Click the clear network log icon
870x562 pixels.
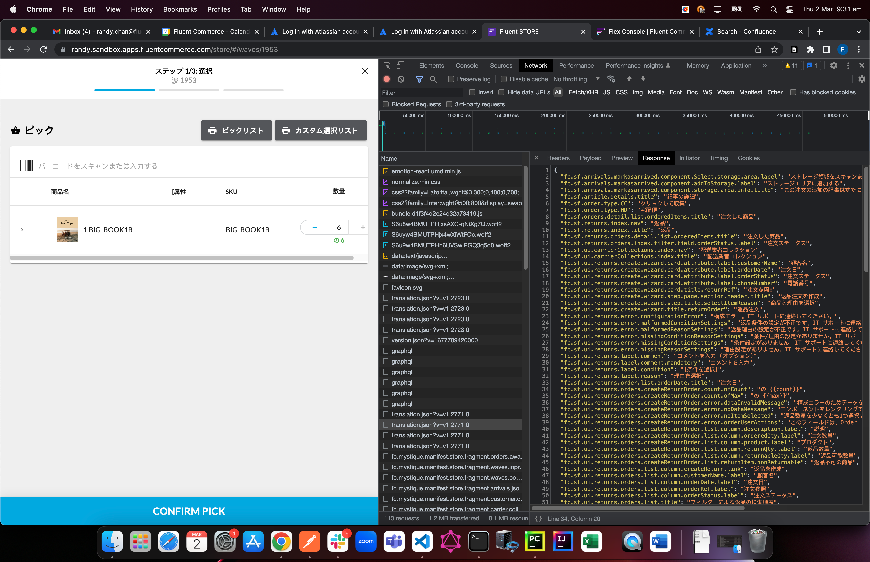(402, 78)
